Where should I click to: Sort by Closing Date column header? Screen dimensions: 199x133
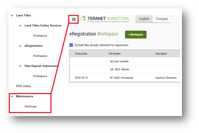[x=81, y=54]
